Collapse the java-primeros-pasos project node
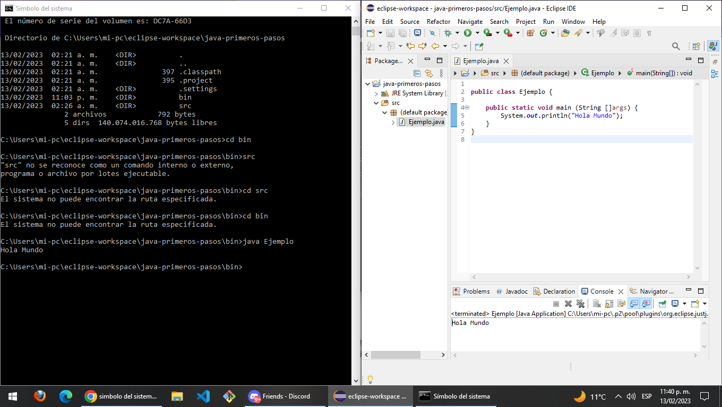This screenshot has width=722, height=407. click(x=367, y=84)
